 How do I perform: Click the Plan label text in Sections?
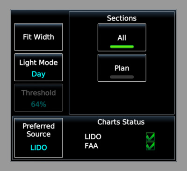pos(122,68)
